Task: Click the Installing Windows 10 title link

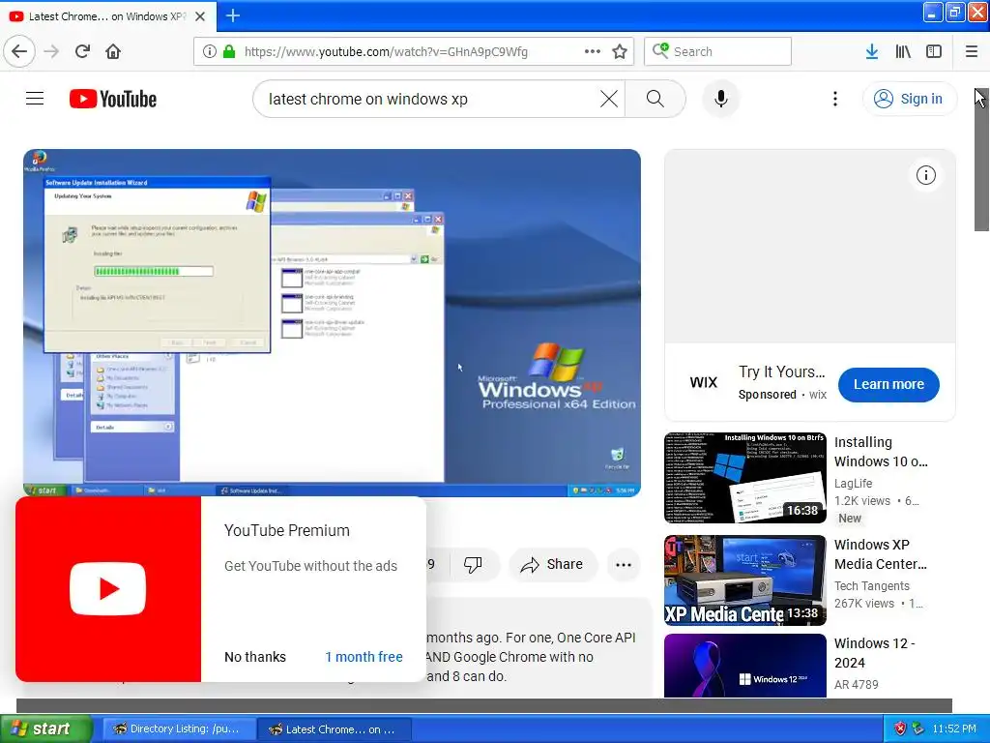Action: [881, 452]
